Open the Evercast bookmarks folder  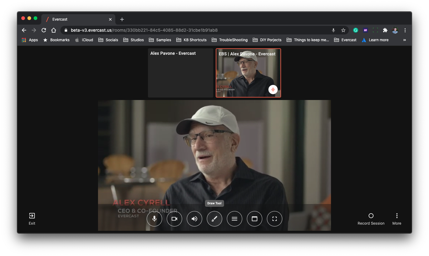click(x=345, y=40)
